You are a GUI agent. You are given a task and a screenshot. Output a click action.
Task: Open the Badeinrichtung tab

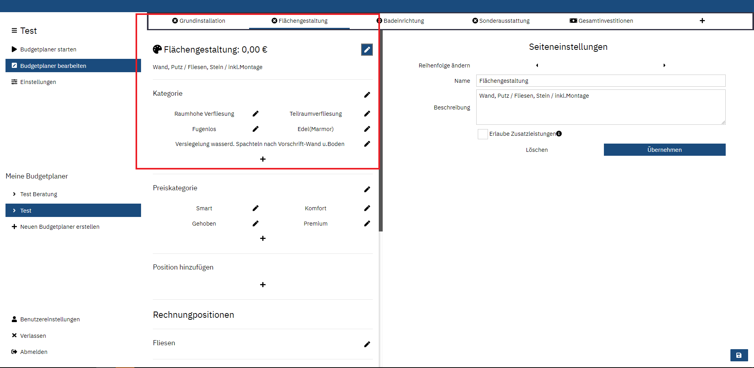(400, 21)
